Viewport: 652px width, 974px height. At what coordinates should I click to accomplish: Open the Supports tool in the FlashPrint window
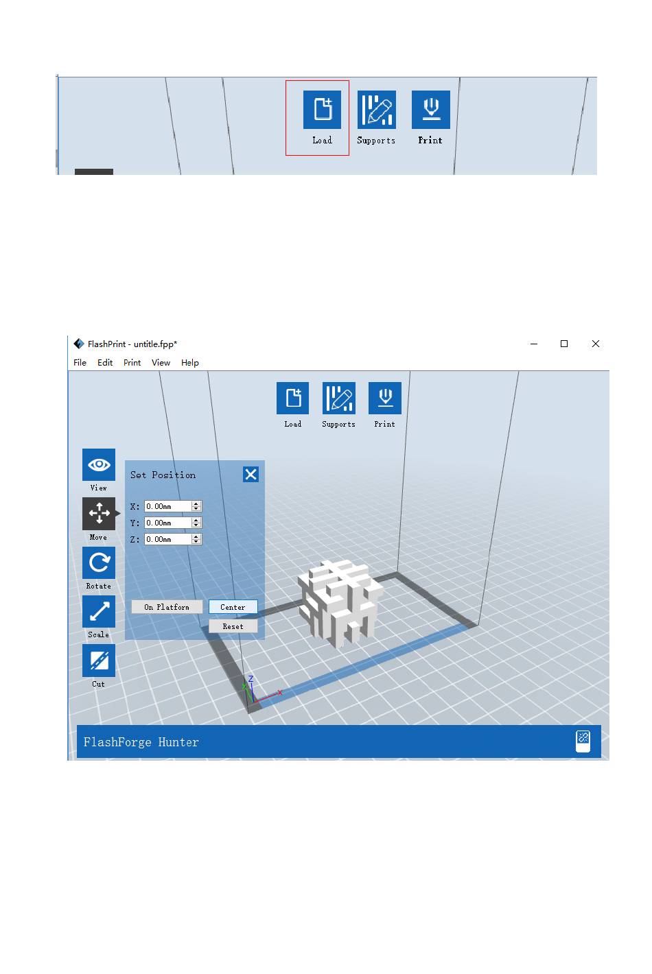click(x=339, y=399)
